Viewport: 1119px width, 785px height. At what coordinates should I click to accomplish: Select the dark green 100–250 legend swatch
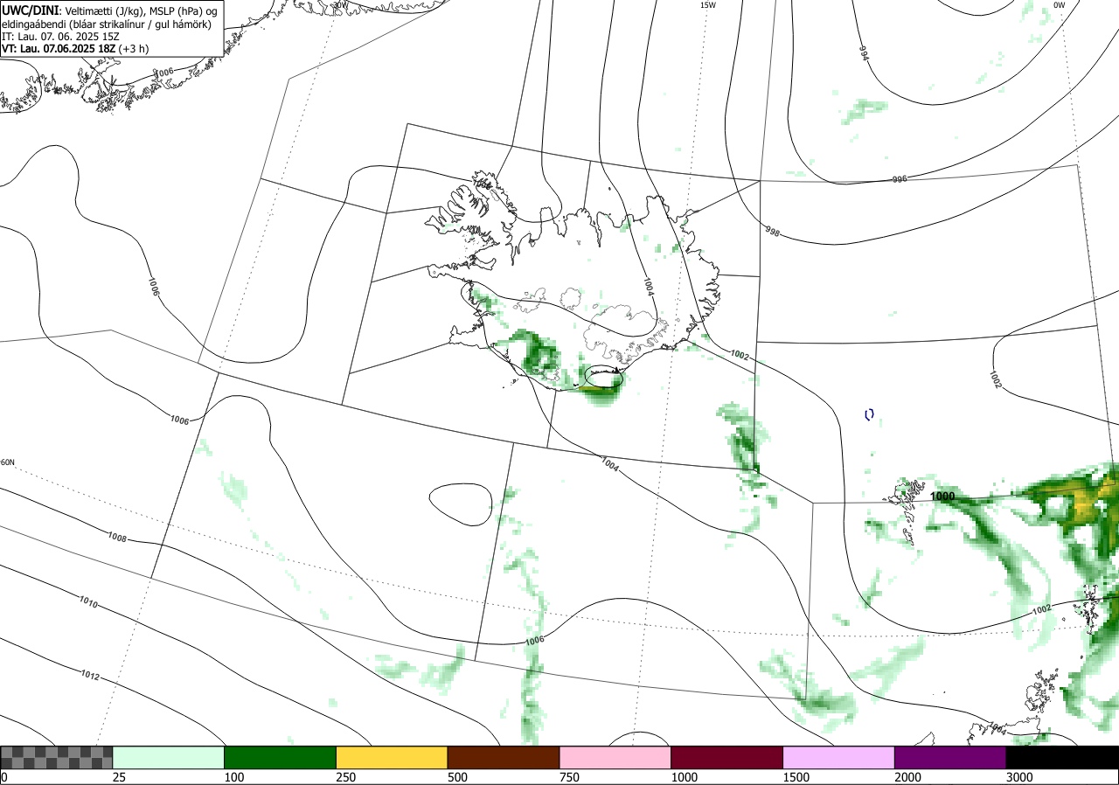pyautogui.click(x=281, y=757)
